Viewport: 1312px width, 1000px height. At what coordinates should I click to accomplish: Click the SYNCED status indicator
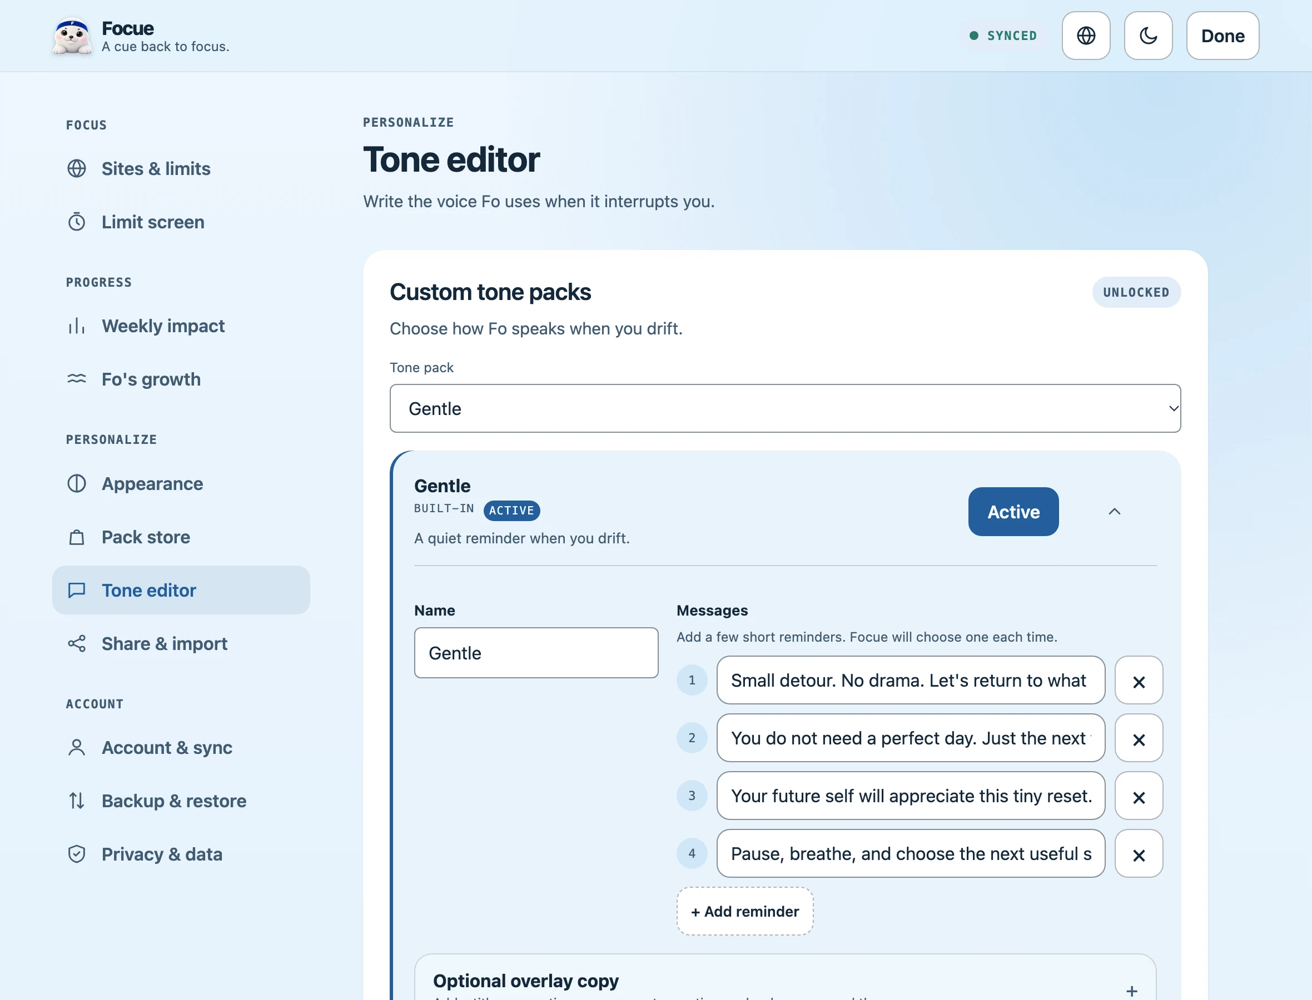(x=1003, y=36)
